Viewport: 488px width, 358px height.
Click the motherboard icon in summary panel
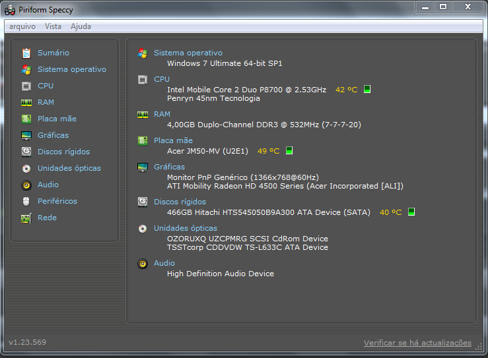coord(143,141)
